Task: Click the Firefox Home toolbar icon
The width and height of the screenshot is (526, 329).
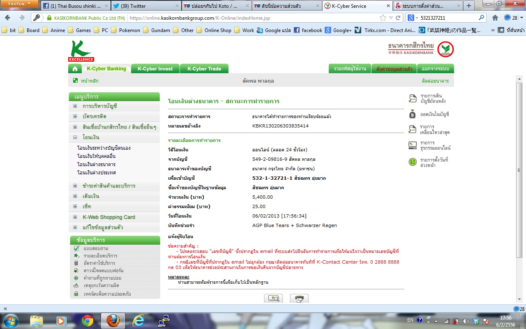Action: [x=495, y=18]
